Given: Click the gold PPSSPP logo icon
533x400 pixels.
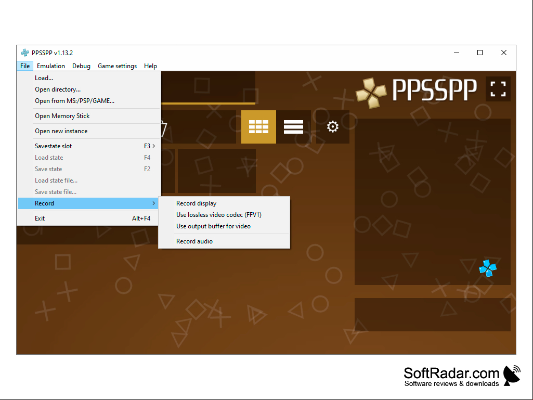Looking at the screenshot, I should pos(371,93).
